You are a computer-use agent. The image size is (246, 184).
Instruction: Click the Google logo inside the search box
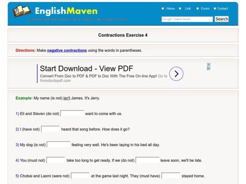(167, 19)
